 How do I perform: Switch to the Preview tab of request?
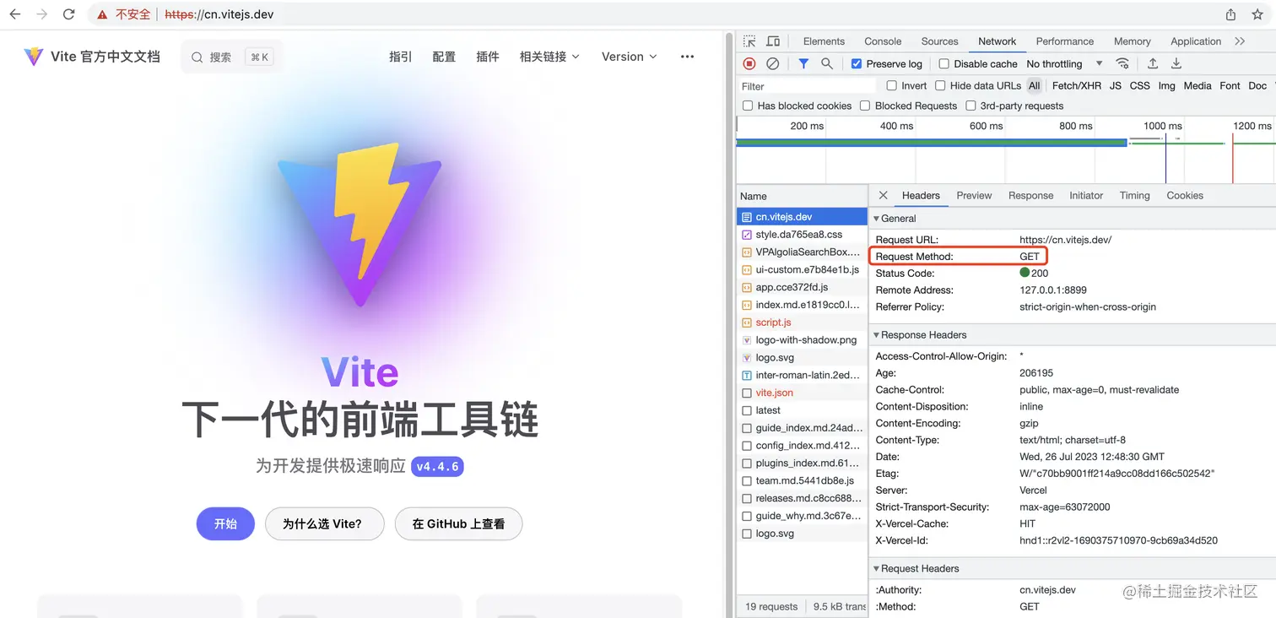point(974,195)
